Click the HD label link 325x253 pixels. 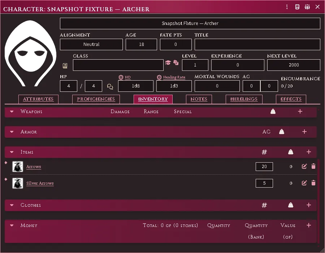point(128,77)
